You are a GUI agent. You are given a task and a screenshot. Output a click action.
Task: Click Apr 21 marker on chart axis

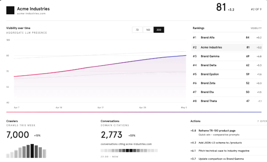pyautogui.click(x=101, y=108)
